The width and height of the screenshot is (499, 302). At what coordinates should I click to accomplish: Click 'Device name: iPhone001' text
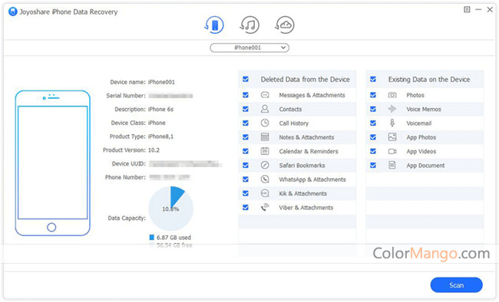[142, 82]
